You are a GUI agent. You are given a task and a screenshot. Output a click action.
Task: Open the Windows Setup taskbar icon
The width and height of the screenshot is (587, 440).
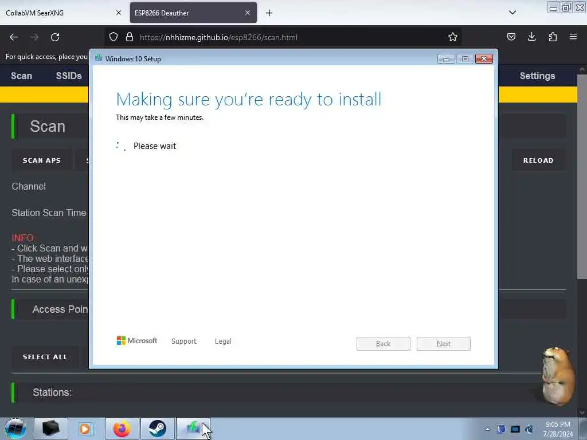click(193, 429)
